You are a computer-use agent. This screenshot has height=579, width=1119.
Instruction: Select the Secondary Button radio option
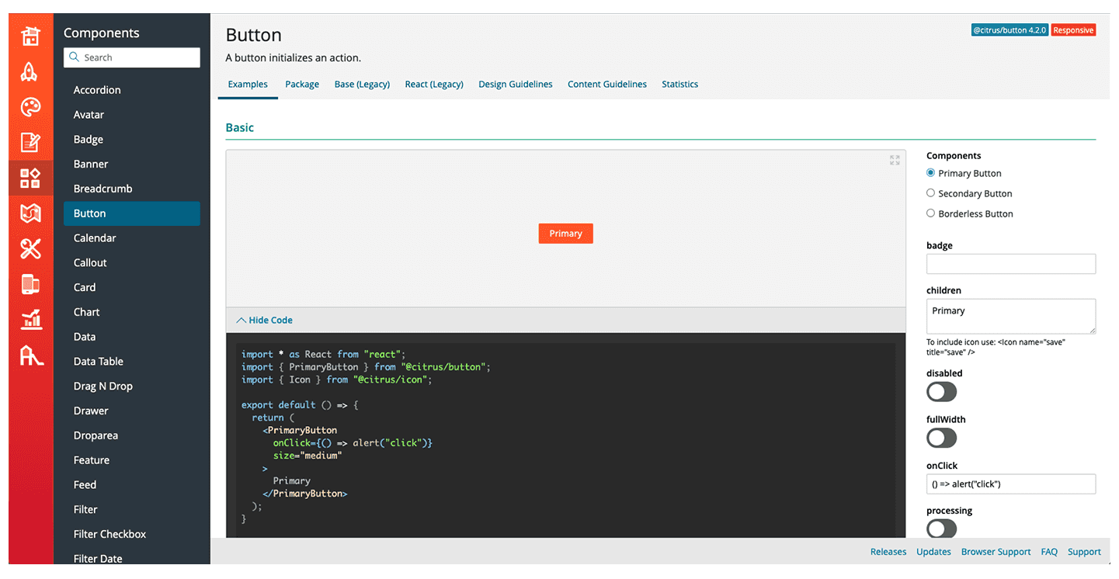click(x=930, y=193)
